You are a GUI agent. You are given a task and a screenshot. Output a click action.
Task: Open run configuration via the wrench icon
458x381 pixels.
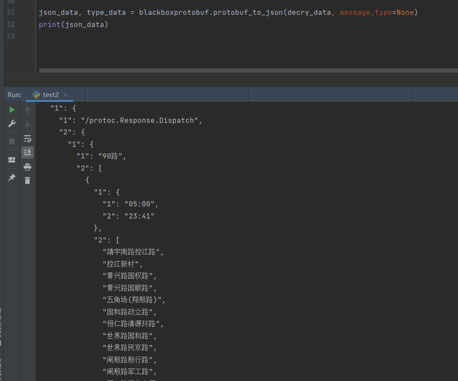tap(12, 124)
